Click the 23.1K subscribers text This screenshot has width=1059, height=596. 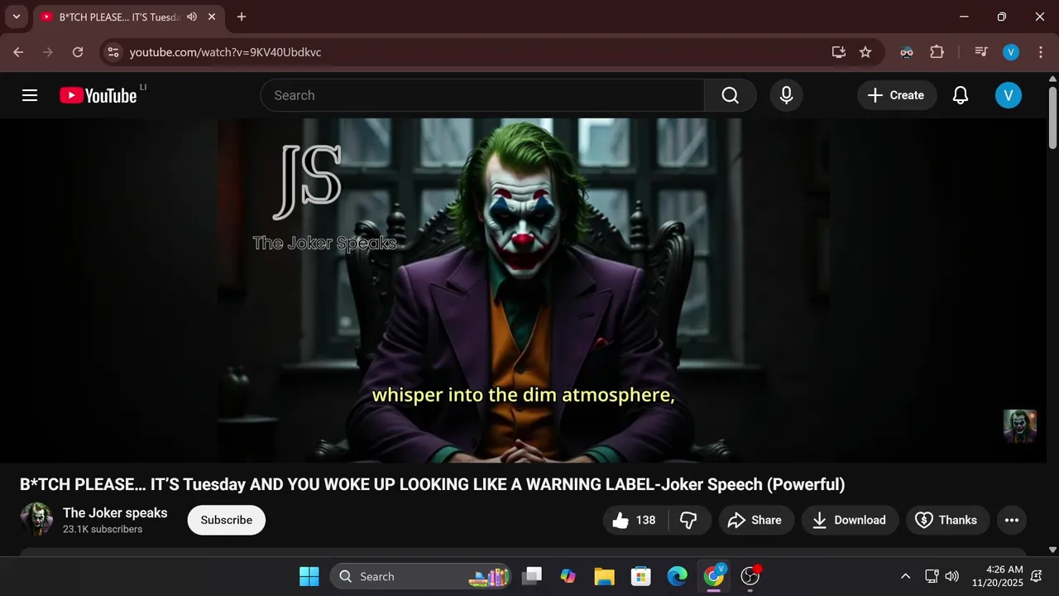(103, 529)
